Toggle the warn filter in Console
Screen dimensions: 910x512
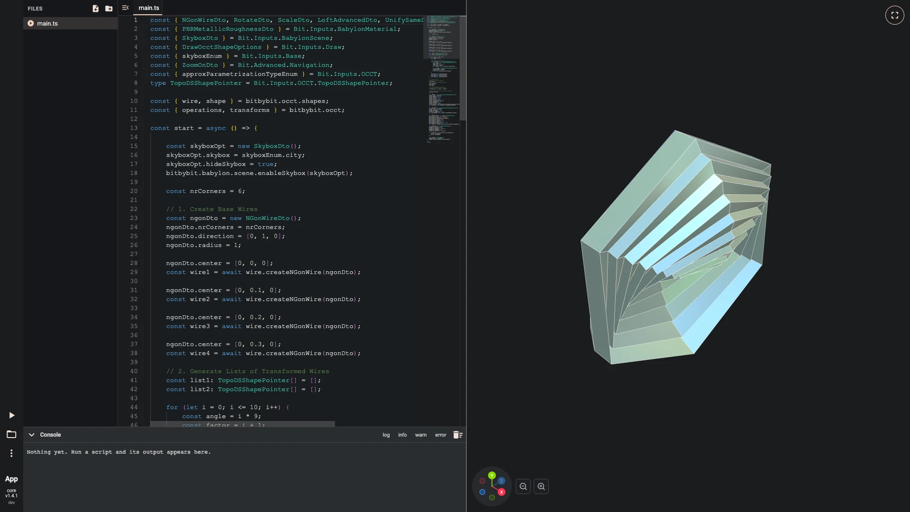pyautogui.click(x=421, y=435)
